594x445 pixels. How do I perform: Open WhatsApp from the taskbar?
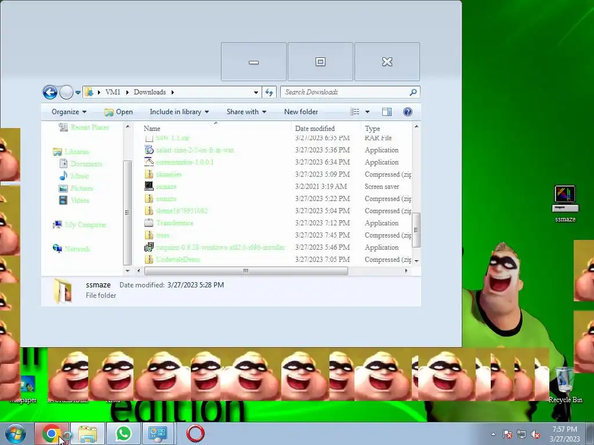(x=124, y=433)
